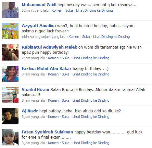
Task: Click Aj Nazir's profile photo
Action: 10,116
